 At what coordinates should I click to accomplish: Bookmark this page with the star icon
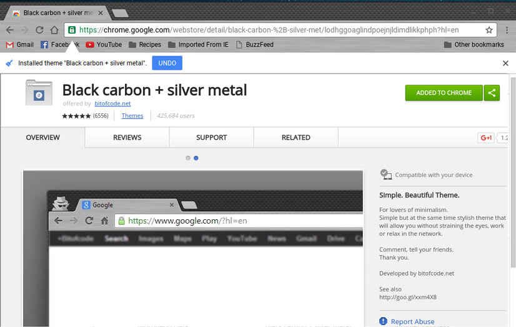point(489,30)
